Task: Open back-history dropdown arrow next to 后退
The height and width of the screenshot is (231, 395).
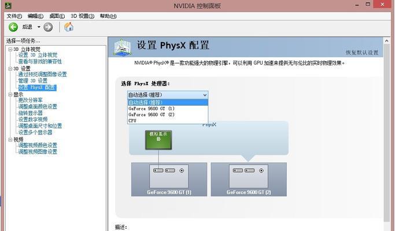Action: (39, 27)
